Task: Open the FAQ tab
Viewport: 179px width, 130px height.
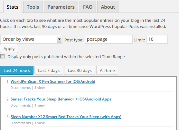Action: pos(88,7)
